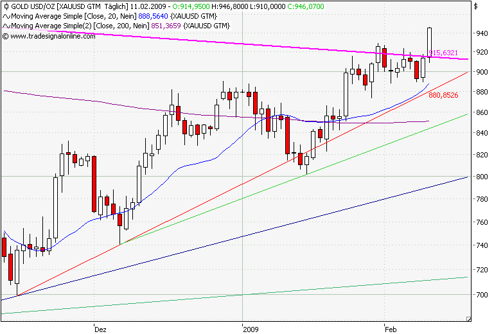Viewport: 494px width, 334px height.
Task: Click the $ currency symbol above the price axis
Action: (476, 6)
